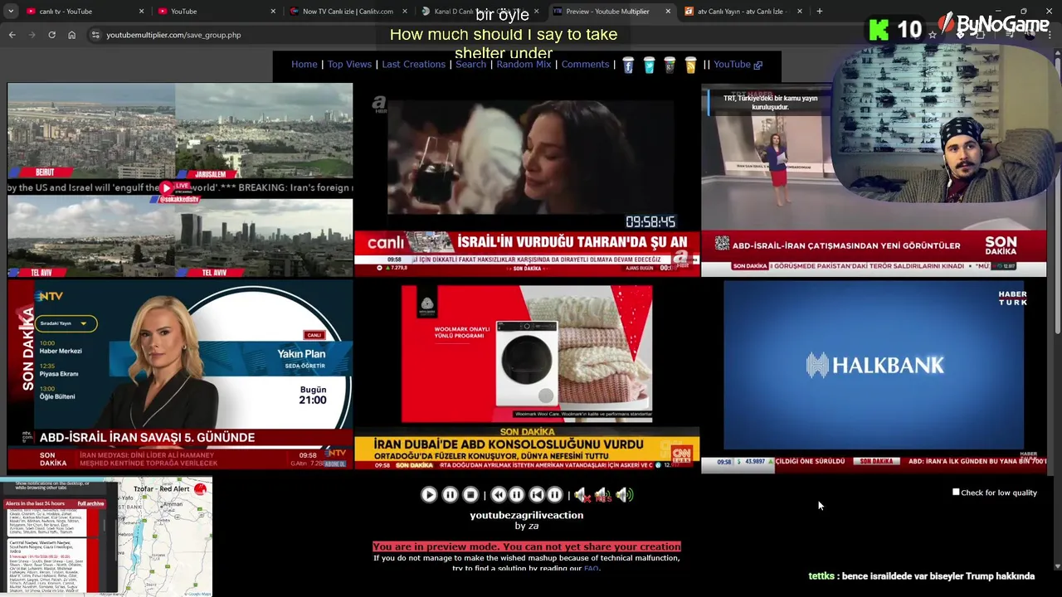The image size is (1062, 597).
Task: View site information icon in address bar
Action: click(95, 35)
